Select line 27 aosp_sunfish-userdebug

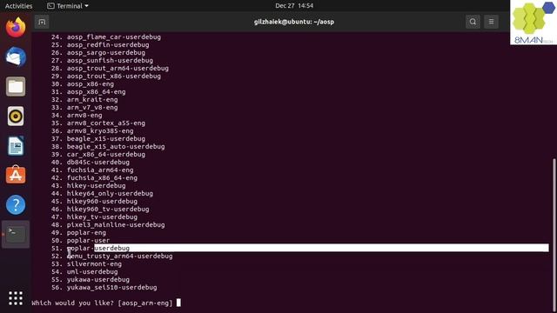tap(102, 60)
